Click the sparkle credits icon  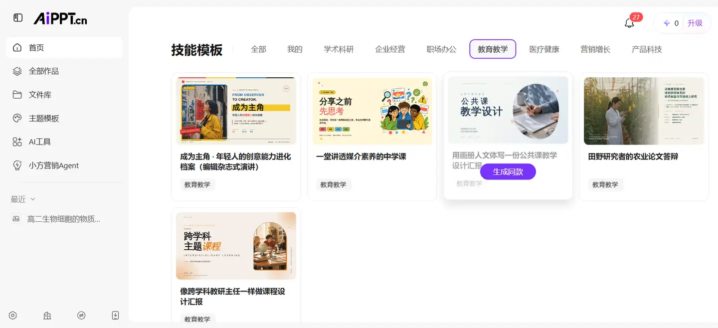(x=667, y=23)
